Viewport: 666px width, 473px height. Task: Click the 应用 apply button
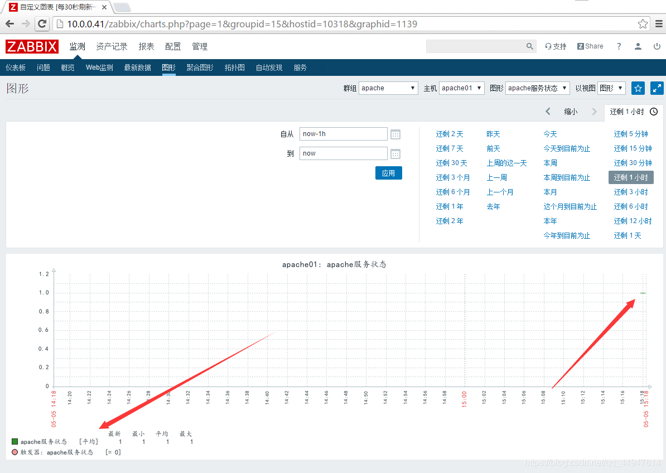pyautogui.click(x=389, y=173)
